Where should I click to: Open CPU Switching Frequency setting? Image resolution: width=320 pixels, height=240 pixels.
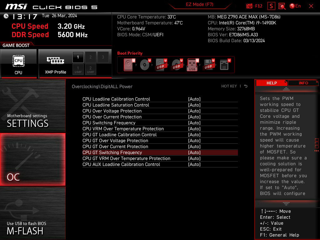coord(160,122)
